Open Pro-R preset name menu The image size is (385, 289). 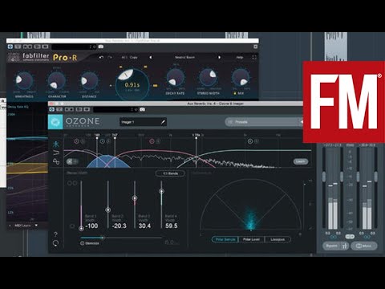click(184, 57)
